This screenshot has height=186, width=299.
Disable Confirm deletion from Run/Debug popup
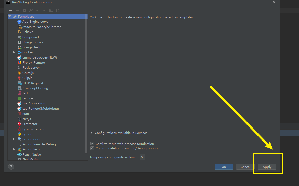92,148
